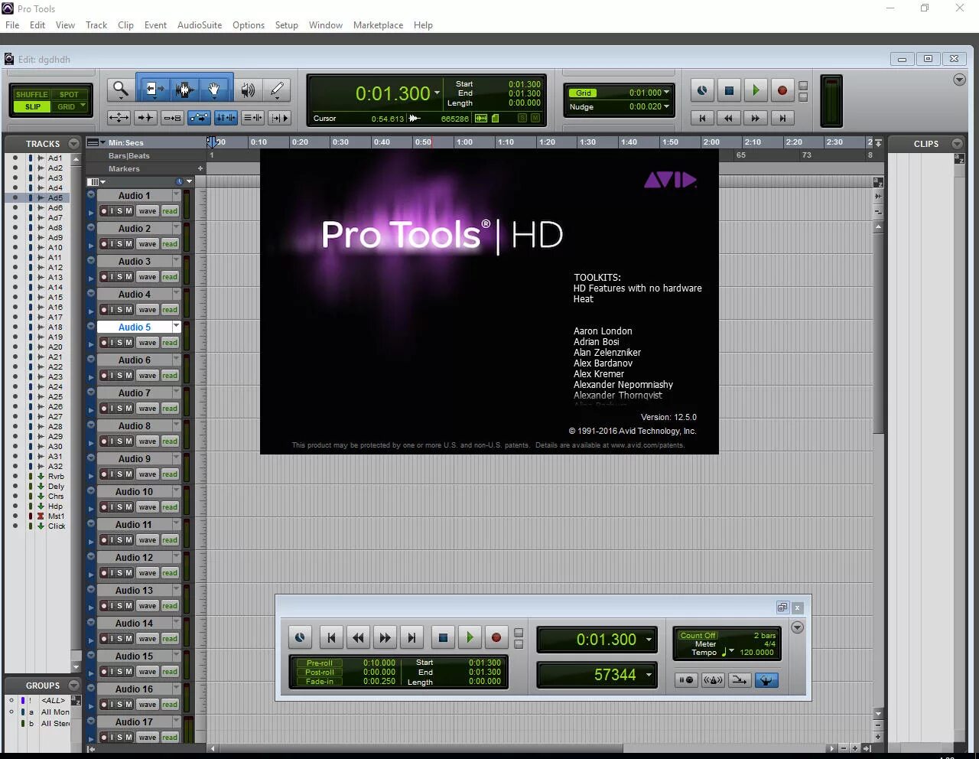Toggle Mirrored MIDI Editing icon
This screenshot has width=979, height=759.
click(x=172, y=118)
